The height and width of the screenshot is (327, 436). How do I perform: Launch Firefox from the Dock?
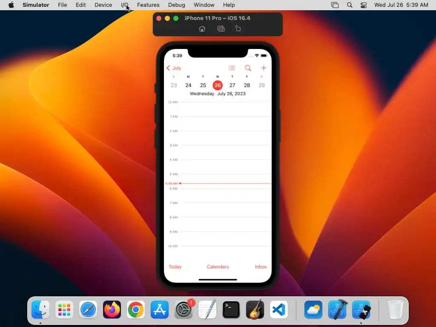click(112, 310)
